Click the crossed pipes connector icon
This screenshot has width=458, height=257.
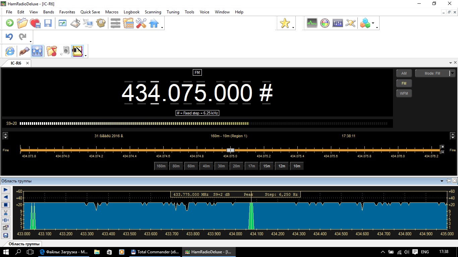(350, 23)
